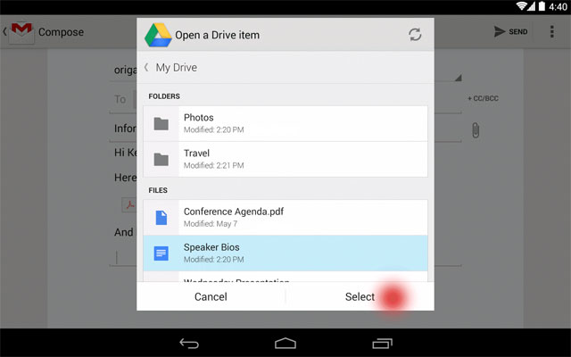This screenshot has width=571, height=357.
Task: Tap the Android Recent apps button
Action: click(382, 343)
